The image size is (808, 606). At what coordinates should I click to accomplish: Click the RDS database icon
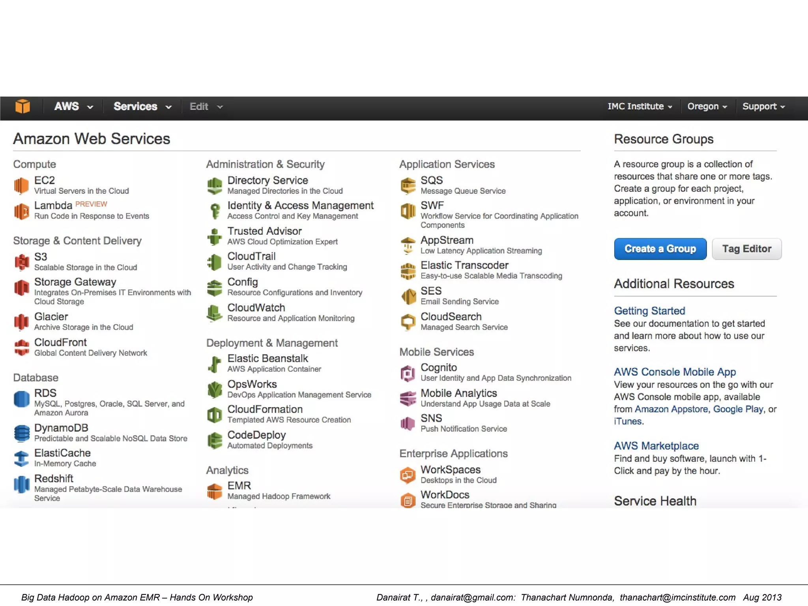click(x=22, y=399)
